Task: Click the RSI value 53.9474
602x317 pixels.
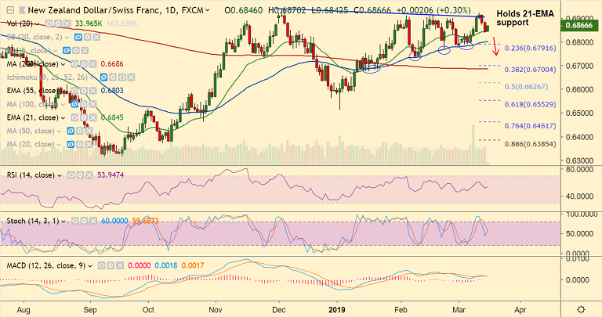Action: pos(111,175)
